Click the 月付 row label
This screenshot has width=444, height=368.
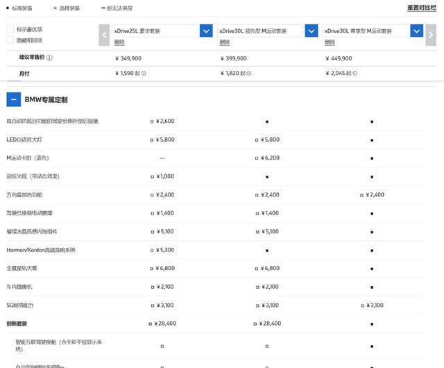coord(24,74)
